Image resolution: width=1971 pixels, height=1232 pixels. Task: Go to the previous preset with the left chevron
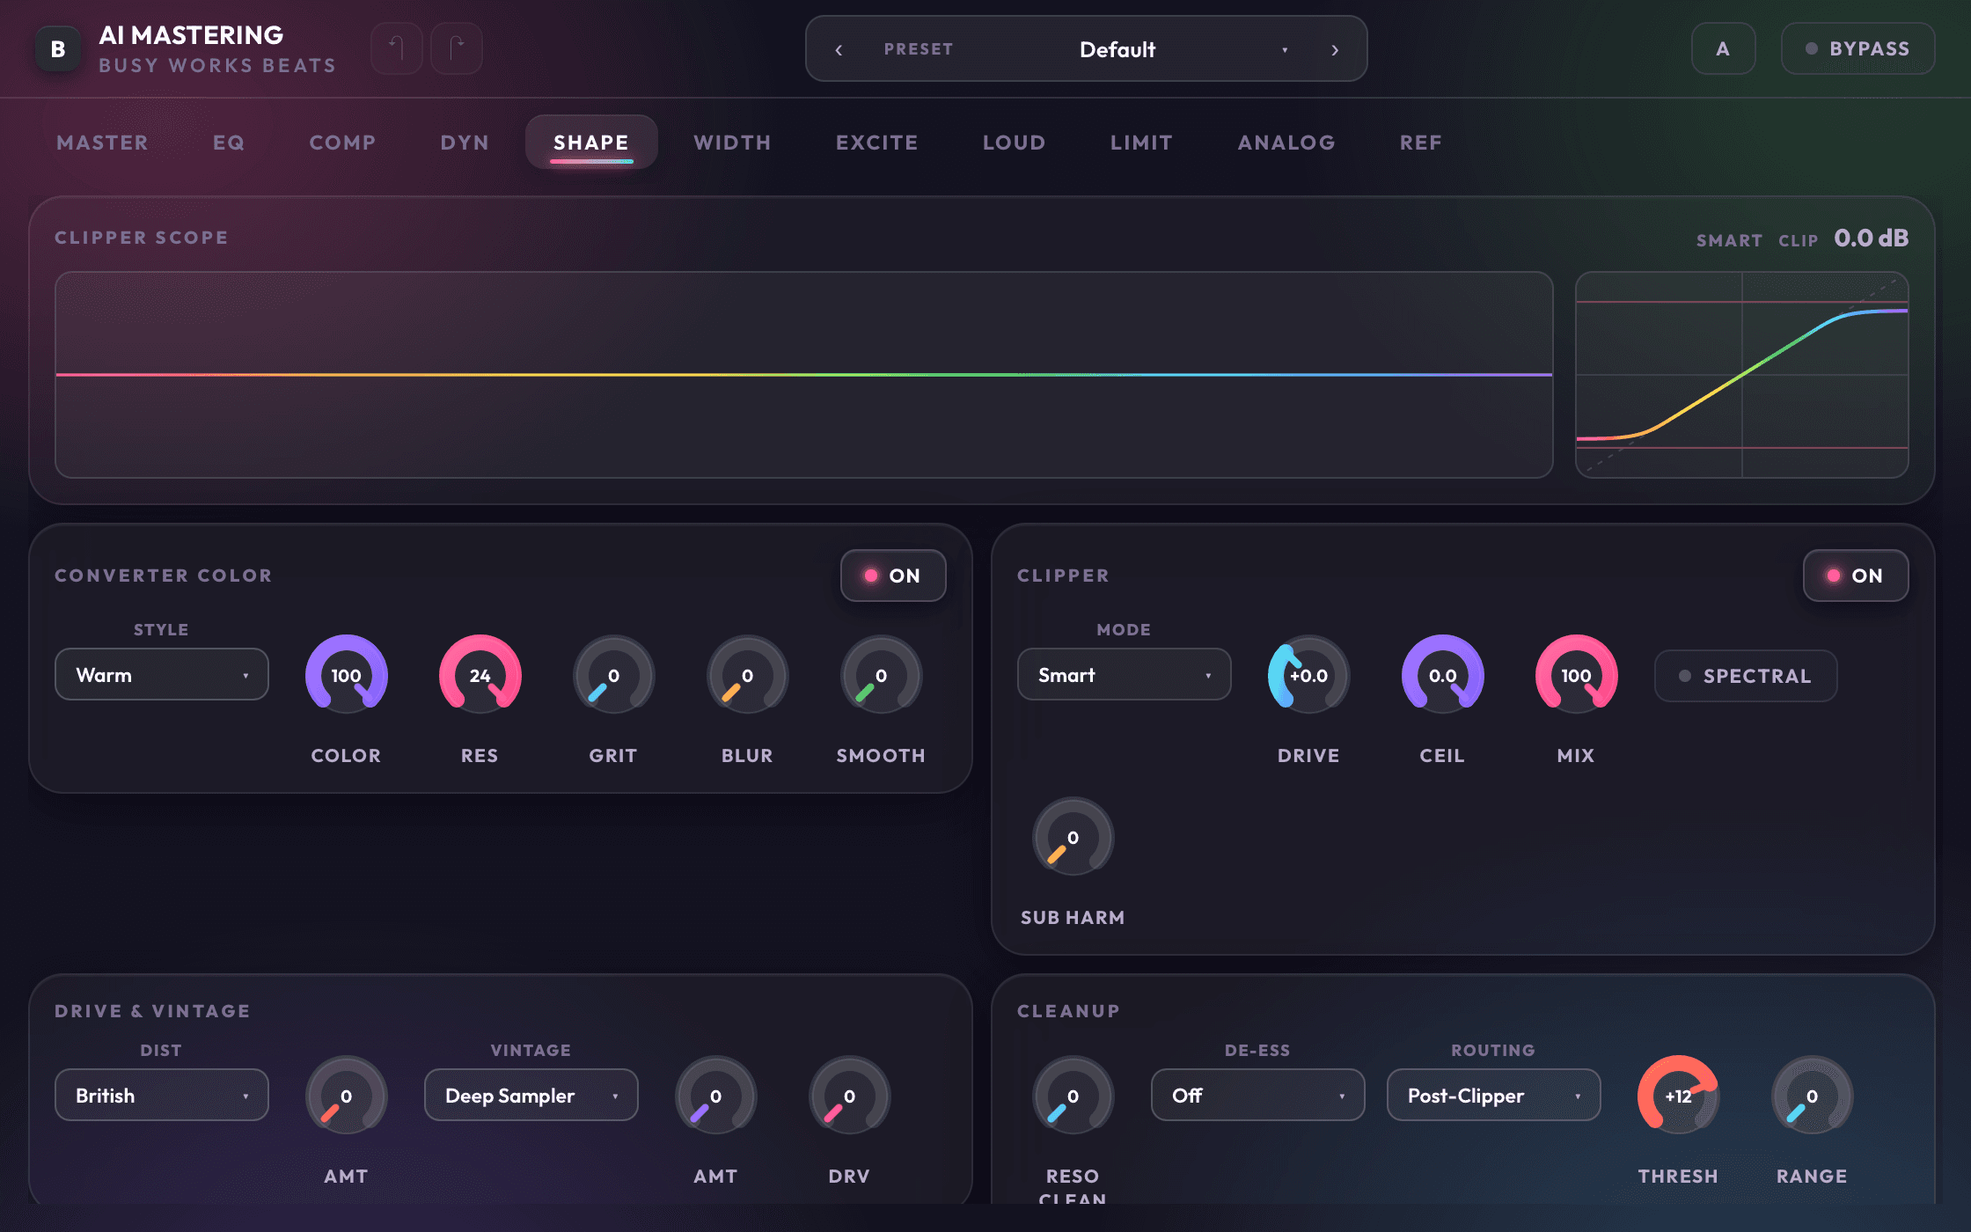point(839,50)
